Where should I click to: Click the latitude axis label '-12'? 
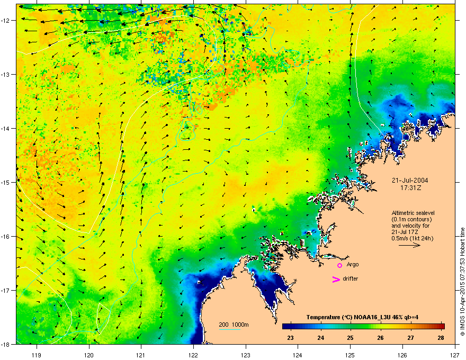click(5, 21)
